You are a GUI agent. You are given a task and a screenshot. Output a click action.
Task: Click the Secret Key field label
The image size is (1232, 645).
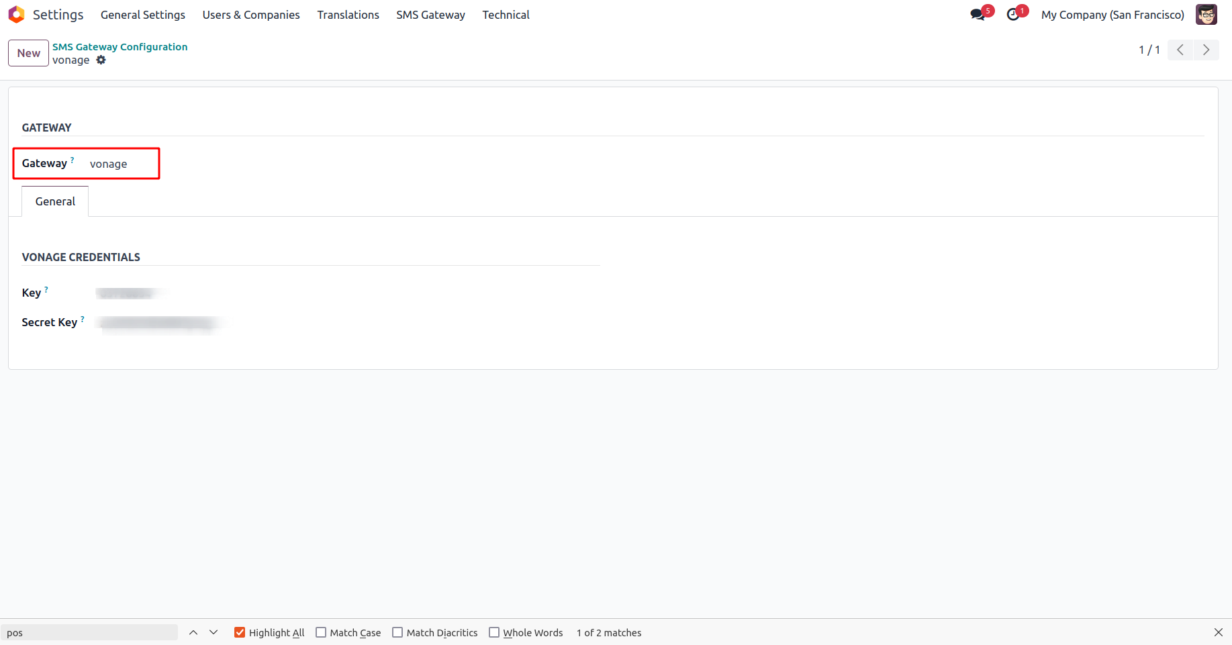(x=50, y=322)
